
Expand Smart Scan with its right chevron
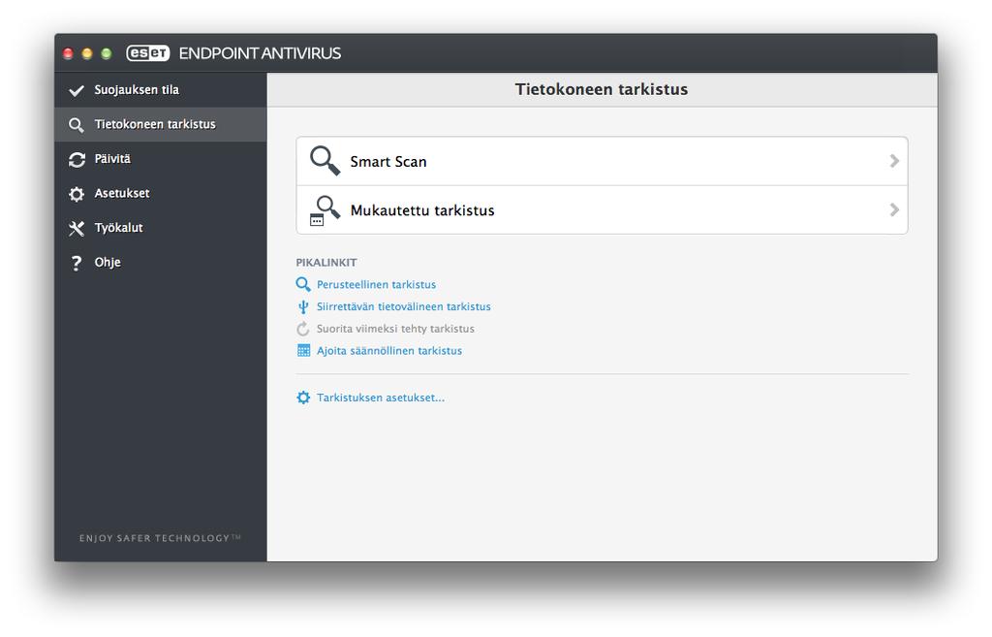pyautogui.click(x=894, y=161)
